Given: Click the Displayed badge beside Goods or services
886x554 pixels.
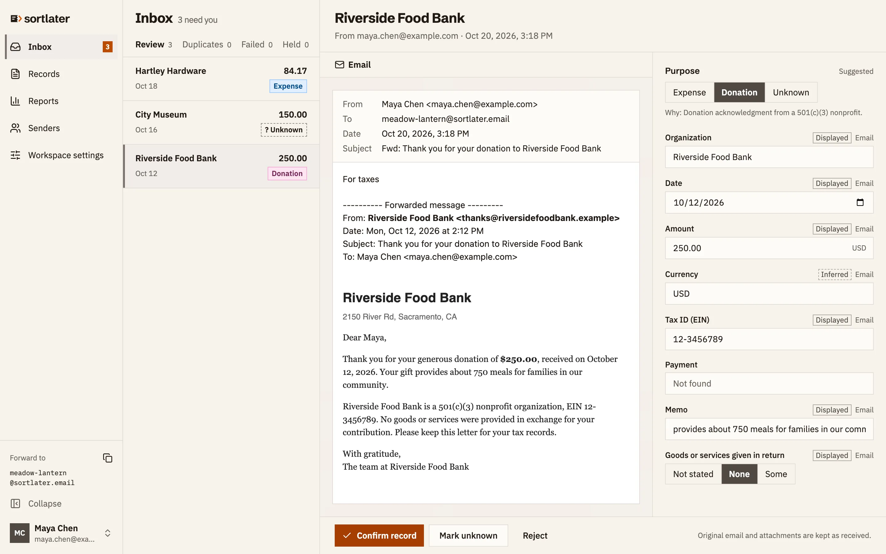Looking at the screenshot, I should pos(832,456).
